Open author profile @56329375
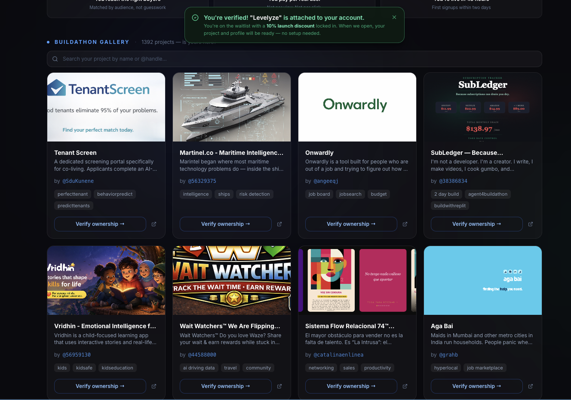The width and height of the screenshot is (571, 400). (202, 181)
